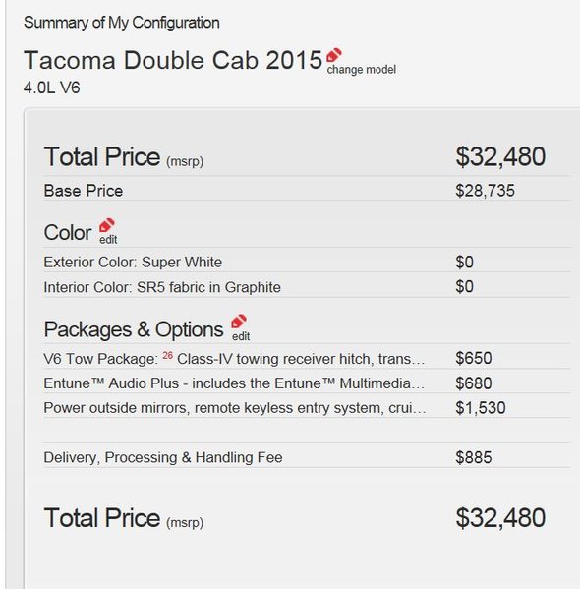Click the red pencil icon next to Color
Image resolution: width=580 pixels, height=589 pixels.
point(107,225)
